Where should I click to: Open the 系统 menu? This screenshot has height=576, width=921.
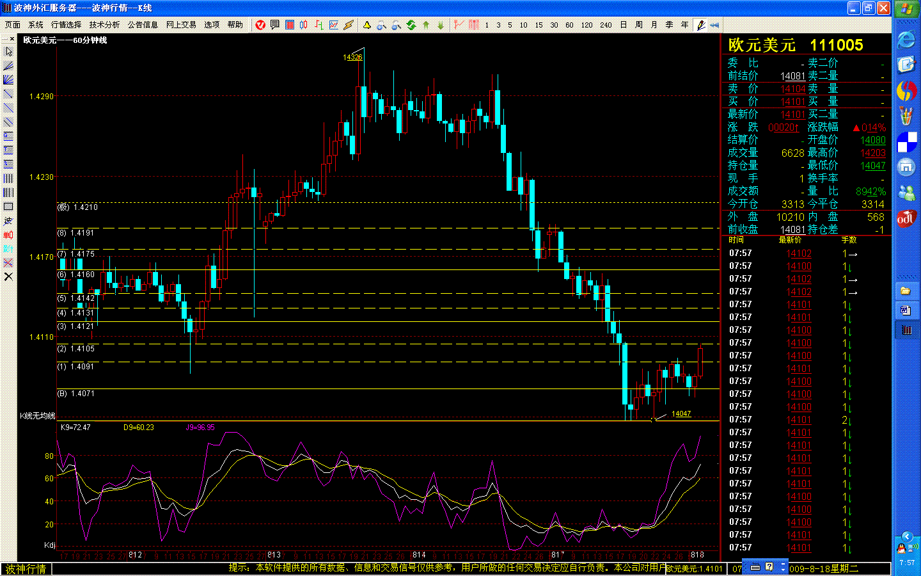pyautogui.click(x=36, y=25)
